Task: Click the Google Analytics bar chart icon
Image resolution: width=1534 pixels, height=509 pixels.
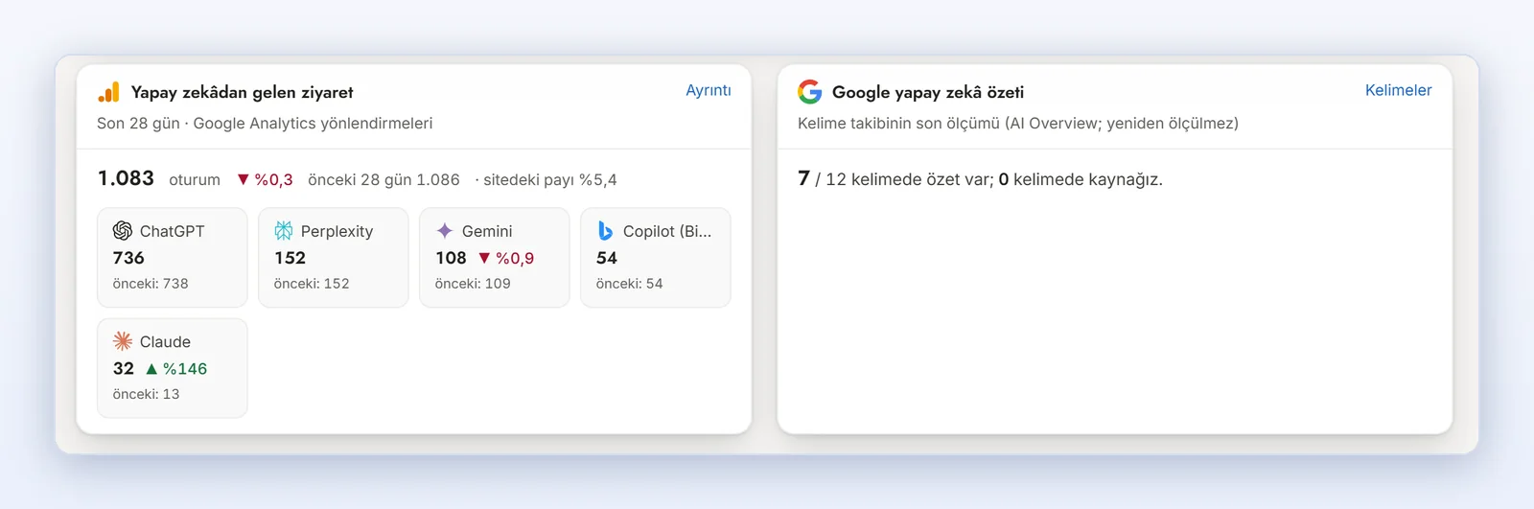Action: tap(108, 92)
